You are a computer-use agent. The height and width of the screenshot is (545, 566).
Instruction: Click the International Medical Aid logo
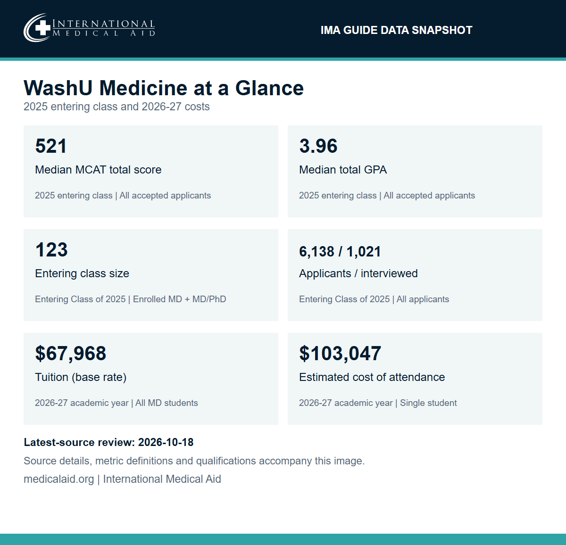pyautogui.click(x=89, y=28)
